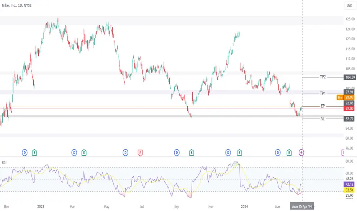
Task: Select the red 92.00 price label
Action: point(349,109)
